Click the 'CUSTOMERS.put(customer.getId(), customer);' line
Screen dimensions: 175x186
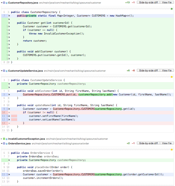click(54, 55)
